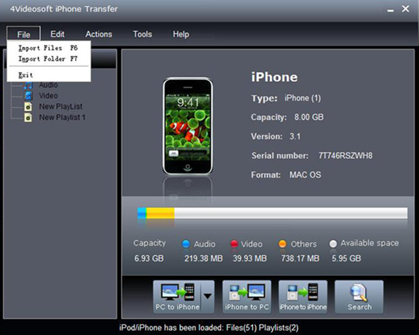
Task: Minimize the iPhone Transfer window
Action: (390, 10)
